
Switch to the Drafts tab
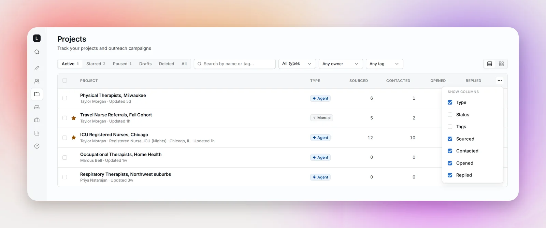tap(145, 64)
